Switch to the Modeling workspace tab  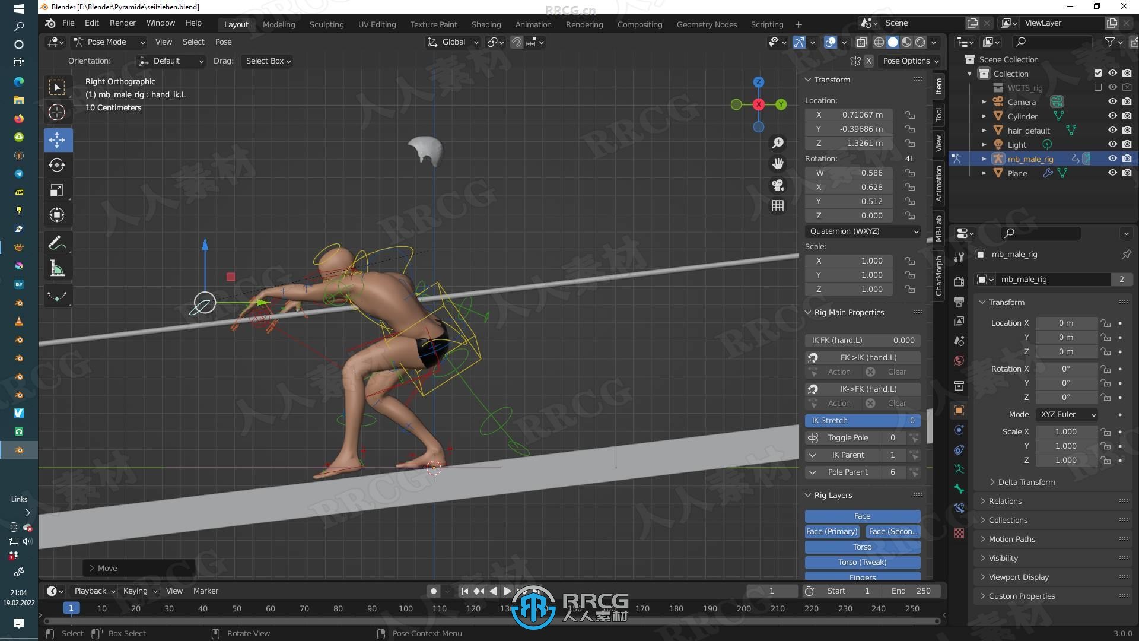coord(279,24)
